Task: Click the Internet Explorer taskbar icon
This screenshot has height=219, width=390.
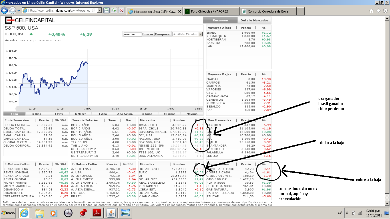Action: 24,213
